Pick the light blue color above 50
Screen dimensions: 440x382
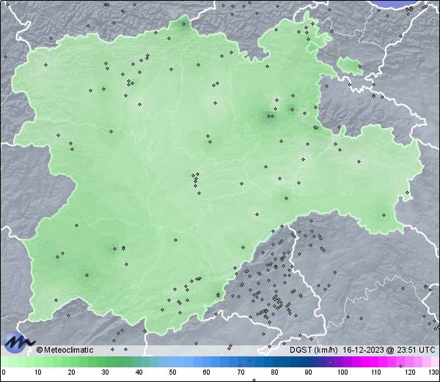click(x=172, y=361)
